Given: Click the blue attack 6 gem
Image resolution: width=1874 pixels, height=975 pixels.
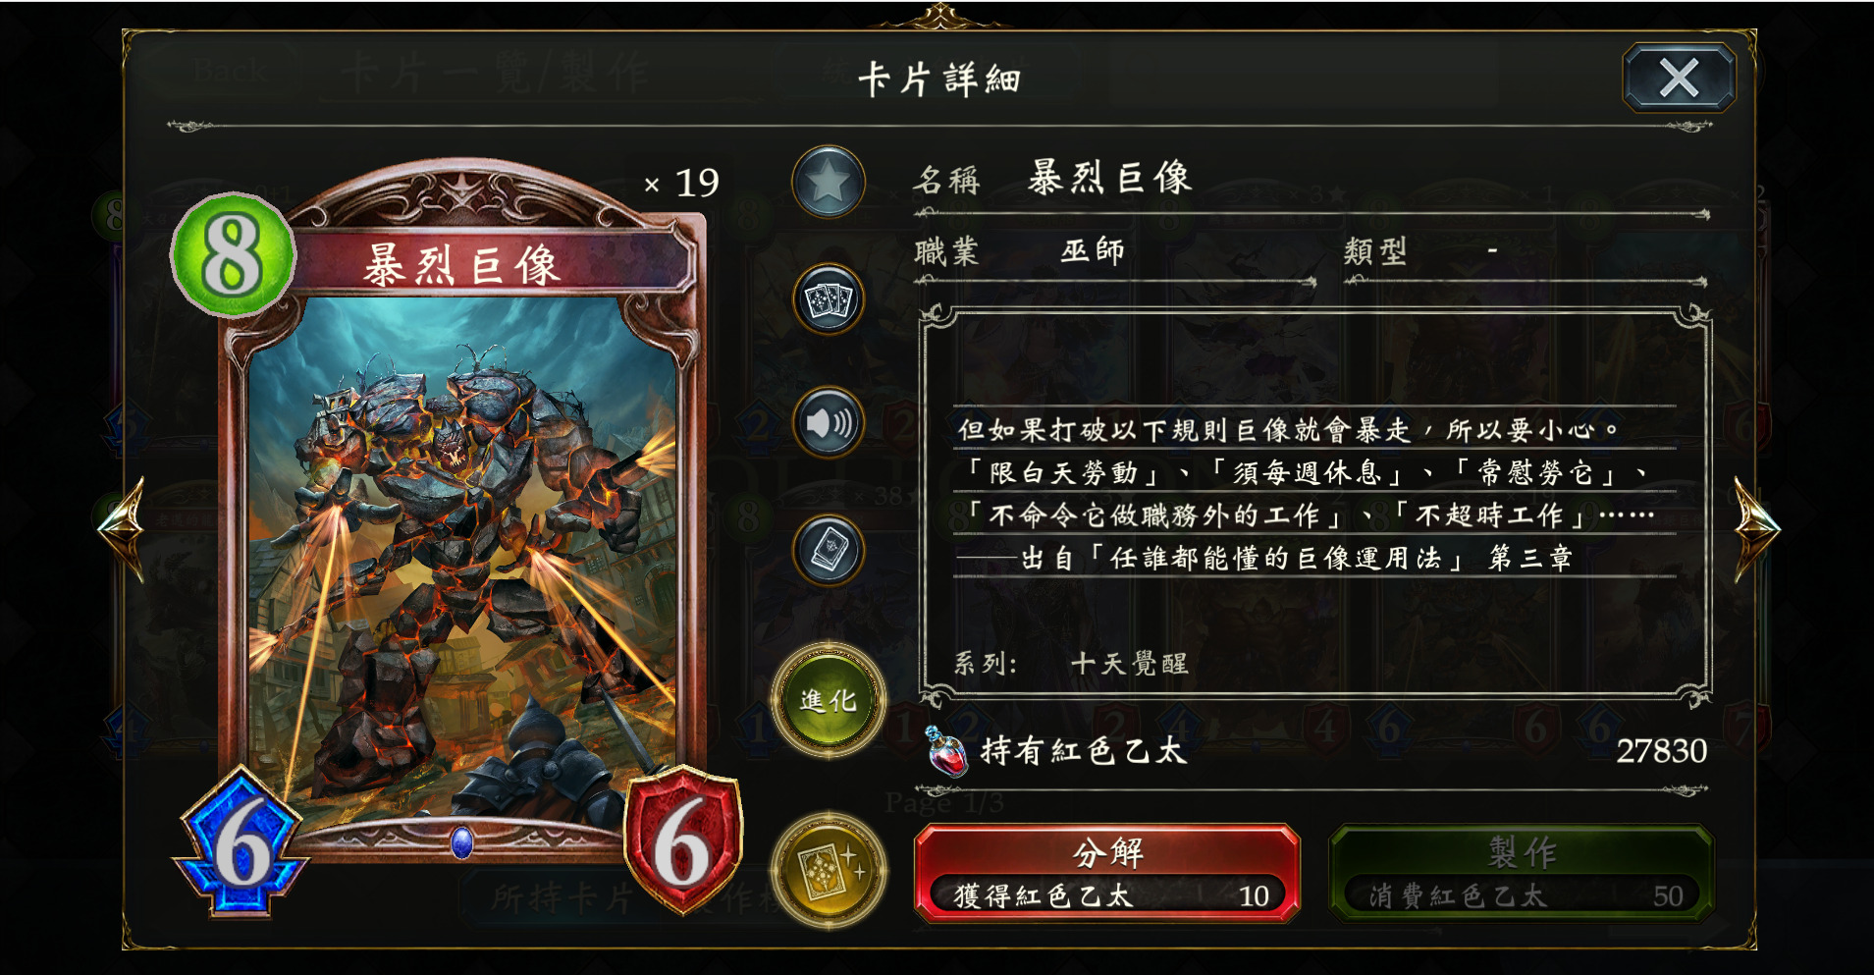Looking at the screenshot, I should 241,842.
